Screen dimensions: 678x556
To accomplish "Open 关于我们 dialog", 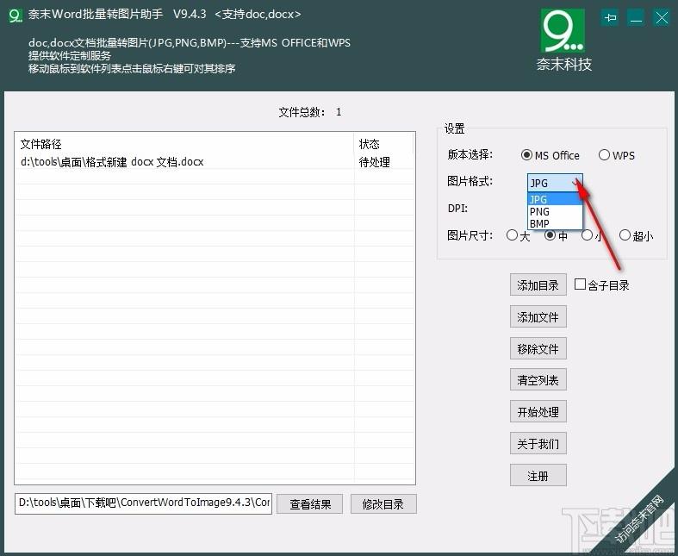I will click(538, 444).
